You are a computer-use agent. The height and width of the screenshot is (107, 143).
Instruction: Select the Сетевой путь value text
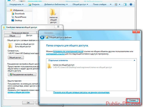23,53
